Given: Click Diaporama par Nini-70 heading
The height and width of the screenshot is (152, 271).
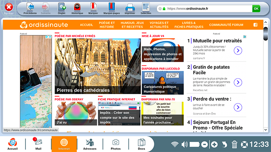Looking at the screenshot, I should [158, 99].
